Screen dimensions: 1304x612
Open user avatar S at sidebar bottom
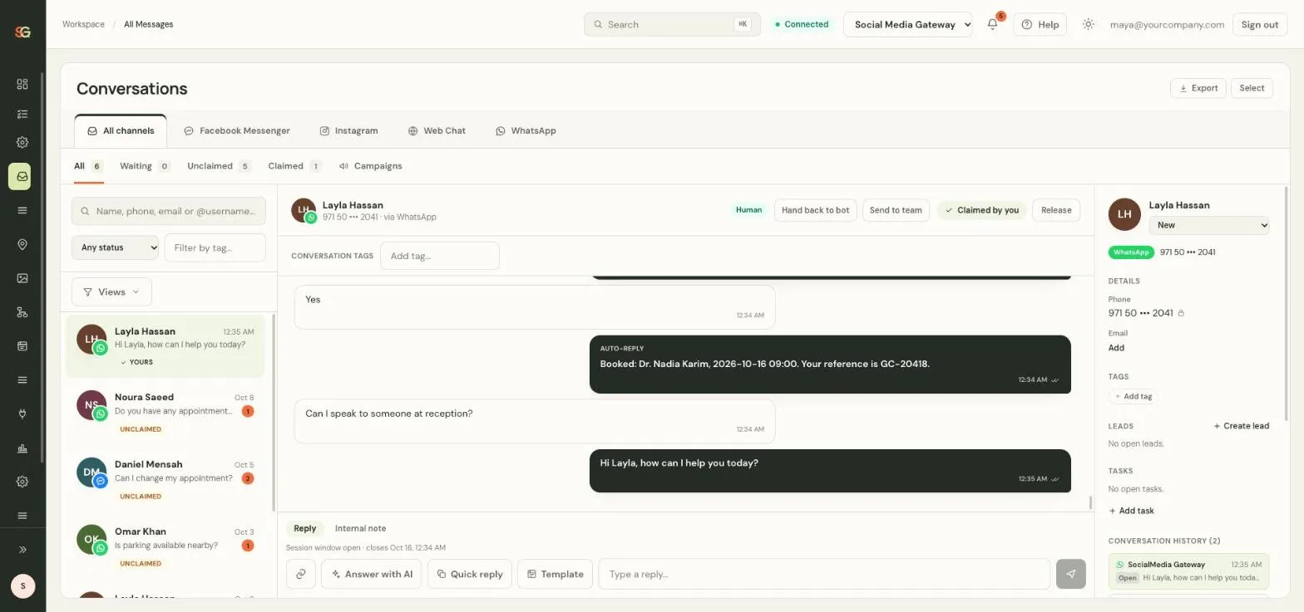22,586
